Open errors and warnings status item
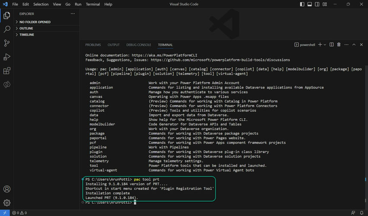 point(19,213)
